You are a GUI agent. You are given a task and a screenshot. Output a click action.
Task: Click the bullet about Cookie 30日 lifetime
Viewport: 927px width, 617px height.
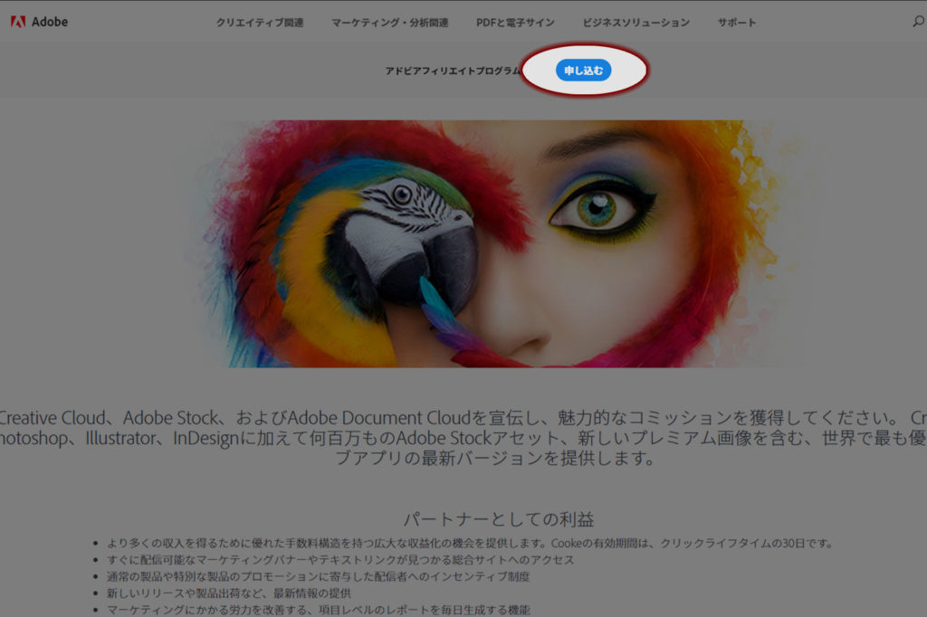(x=470, y=543)
